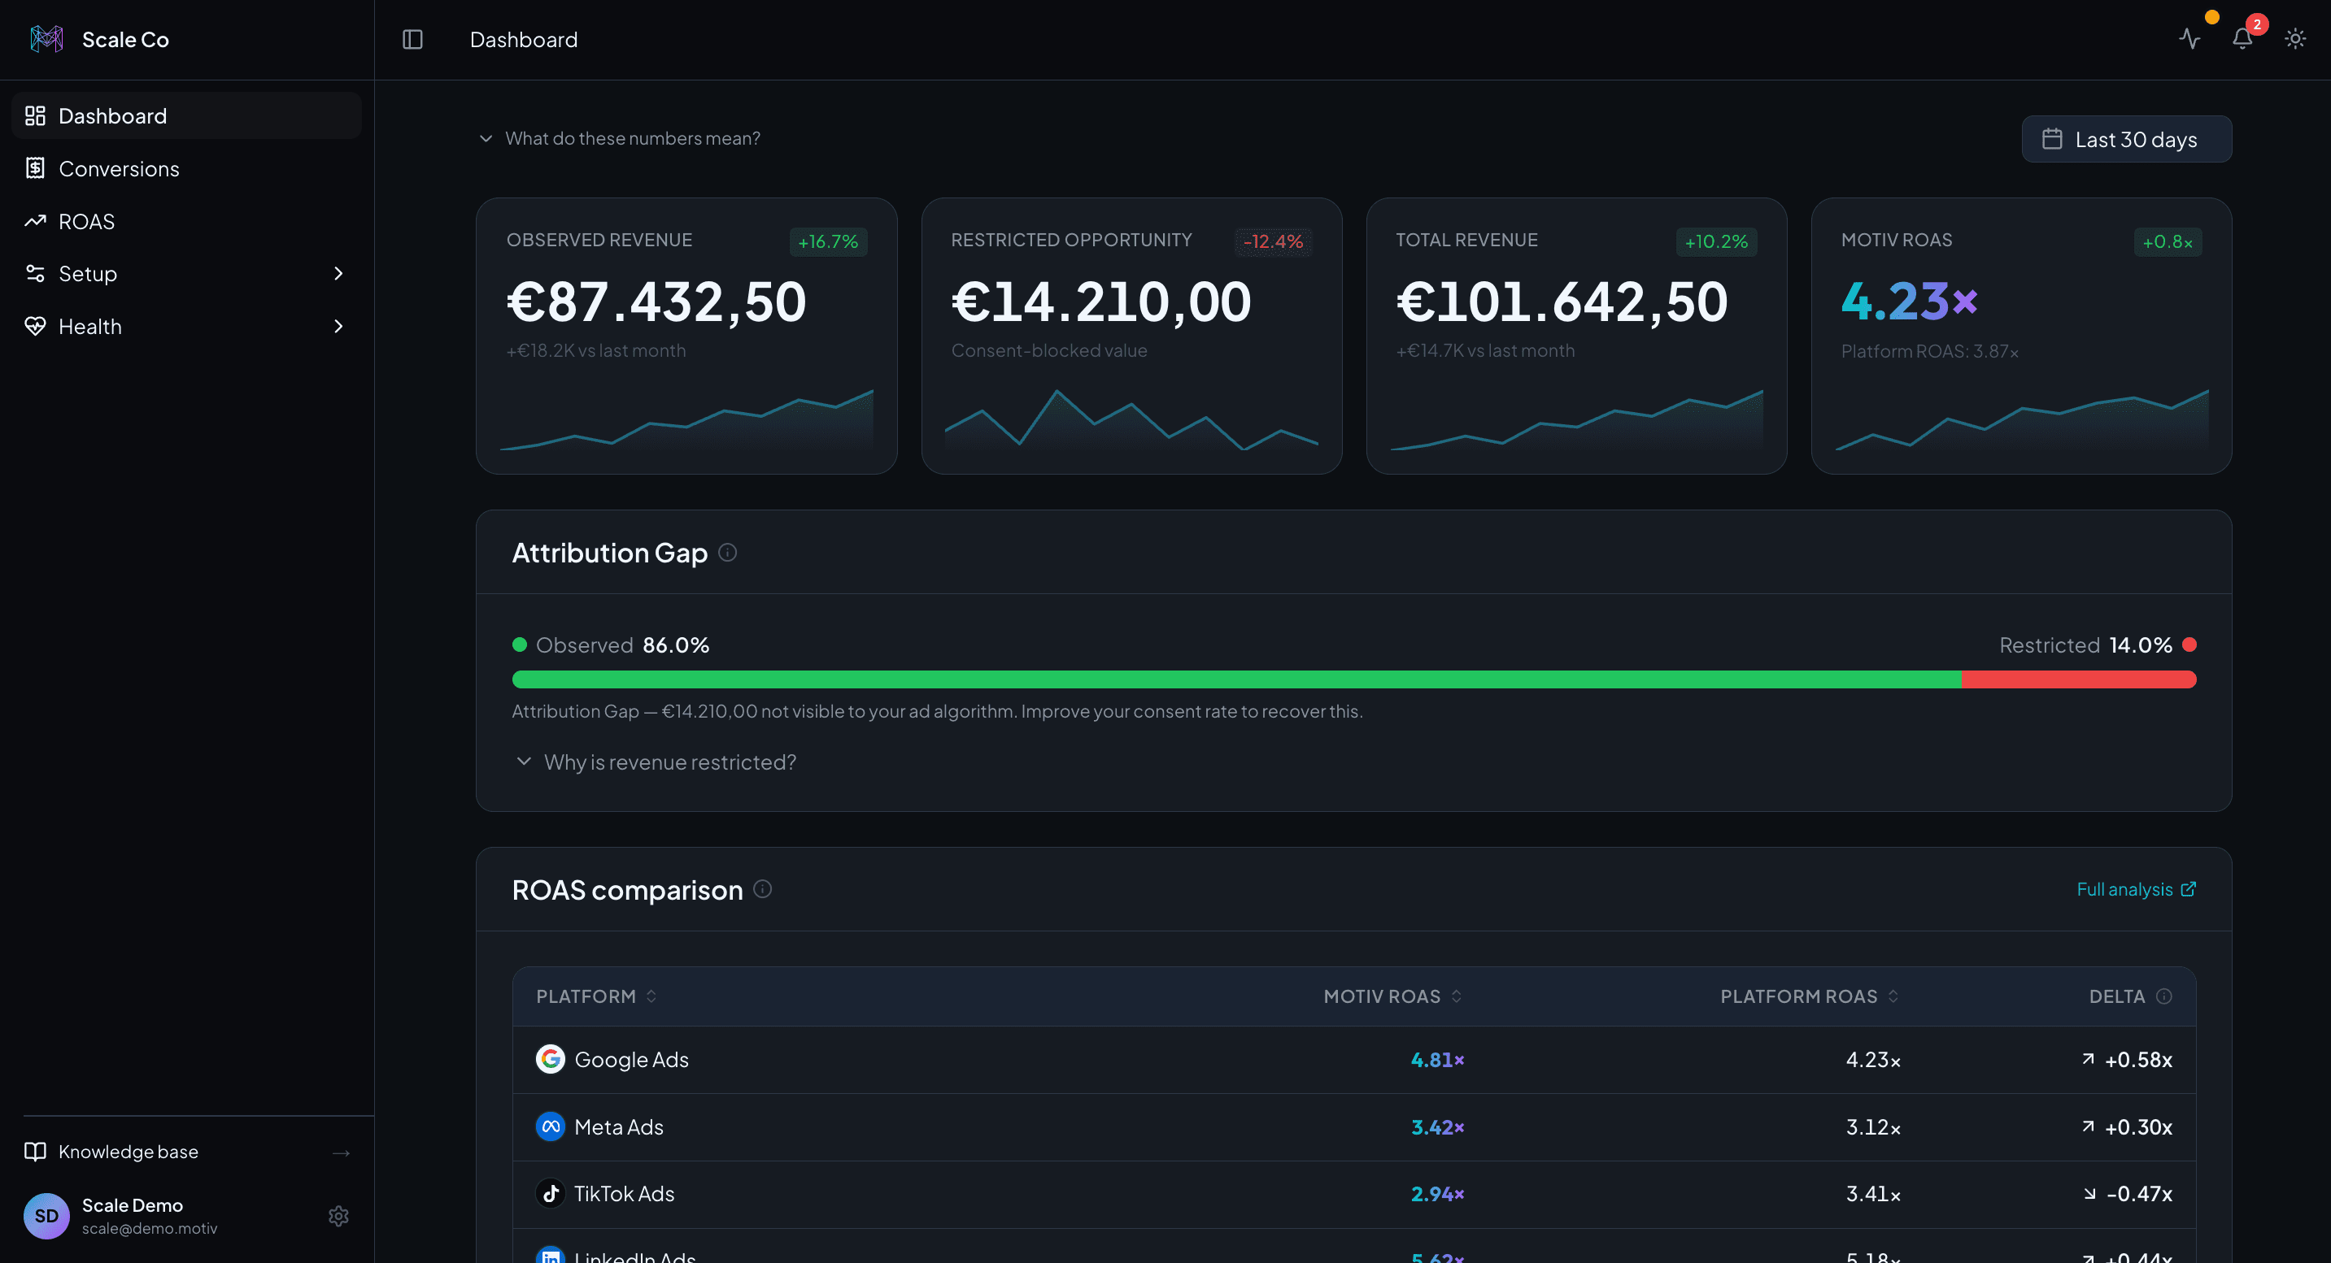Open the Knowledge base link

click(187, 1152)
